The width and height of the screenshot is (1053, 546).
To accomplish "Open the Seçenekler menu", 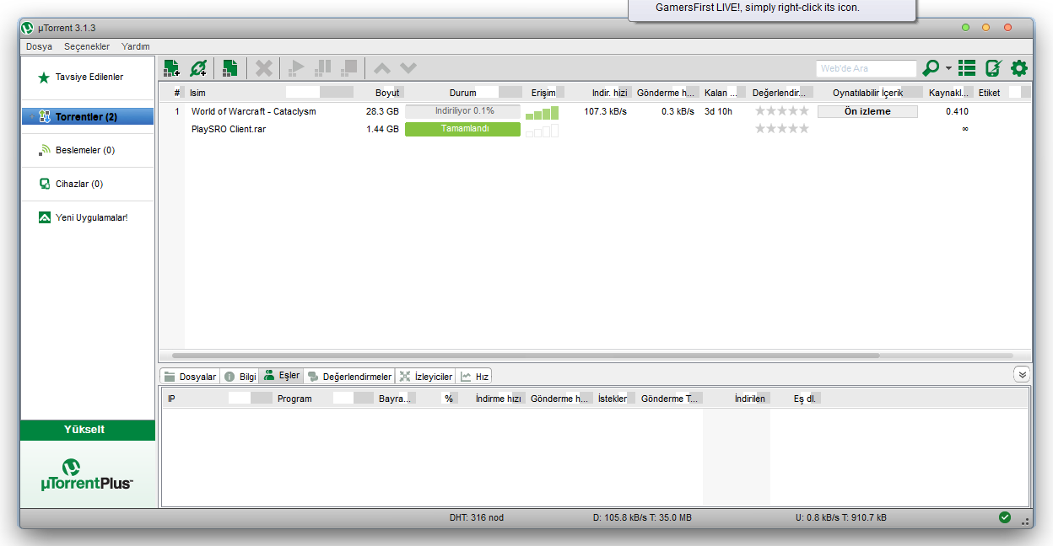I will [x=87, y=46].
